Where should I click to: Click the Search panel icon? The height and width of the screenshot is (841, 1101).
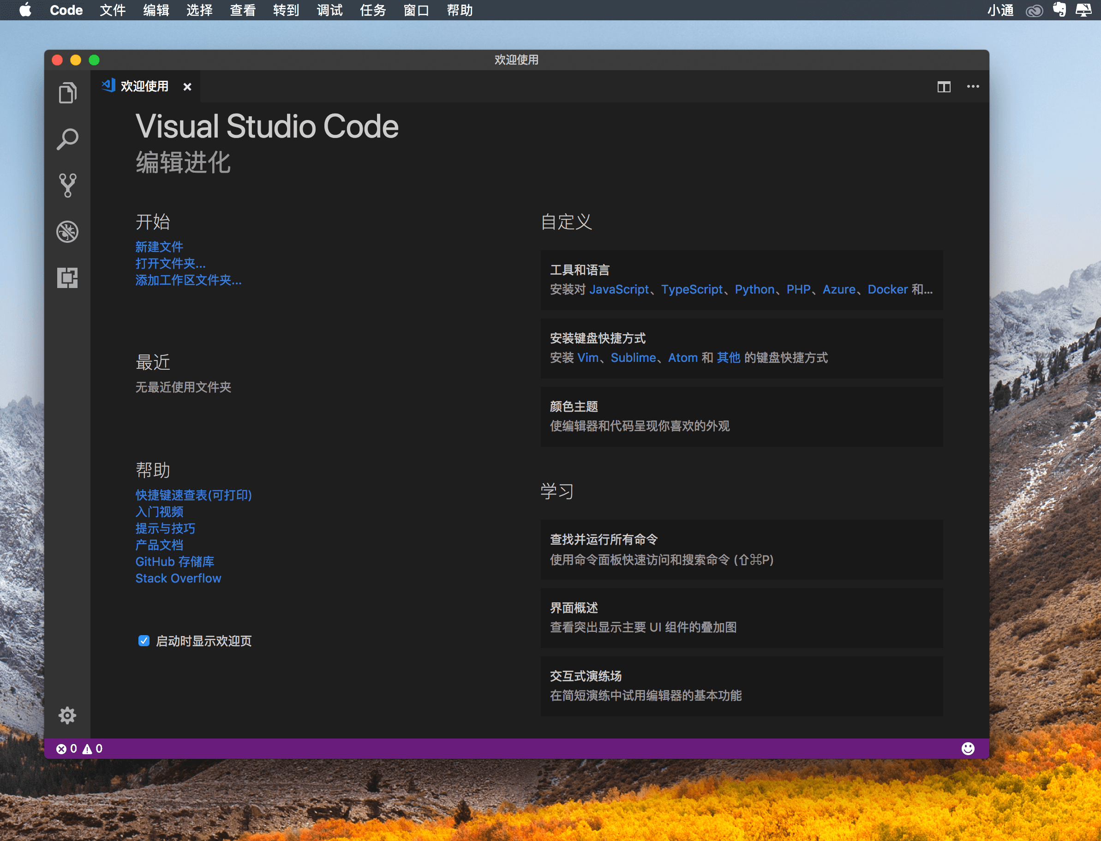70,138
